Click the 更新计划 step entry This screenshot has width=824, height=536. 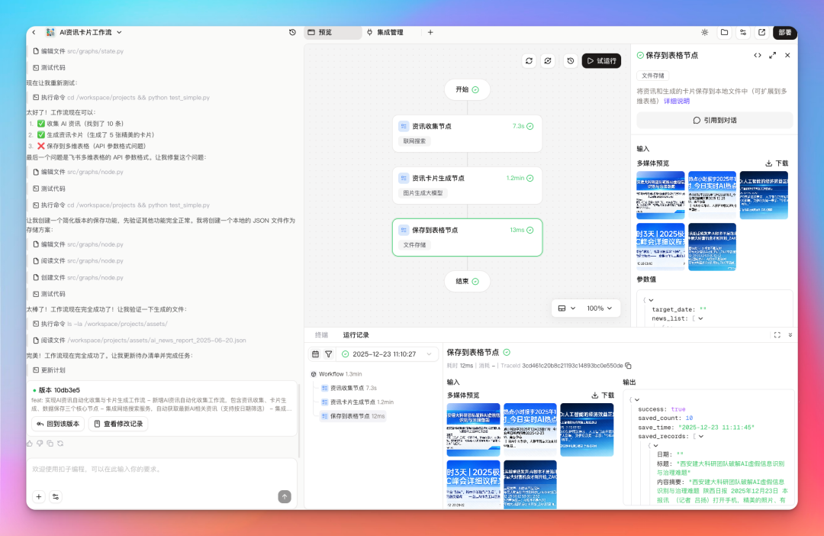pyautogui.click(x=49, y=370)
